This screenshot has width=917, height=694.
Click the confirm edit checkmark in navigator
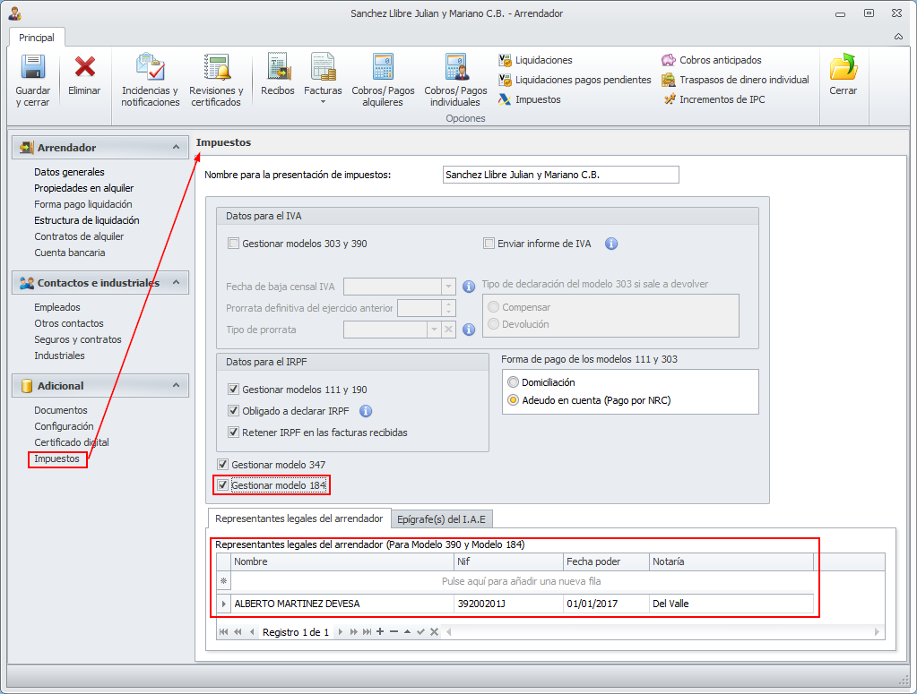coord(420,631)
